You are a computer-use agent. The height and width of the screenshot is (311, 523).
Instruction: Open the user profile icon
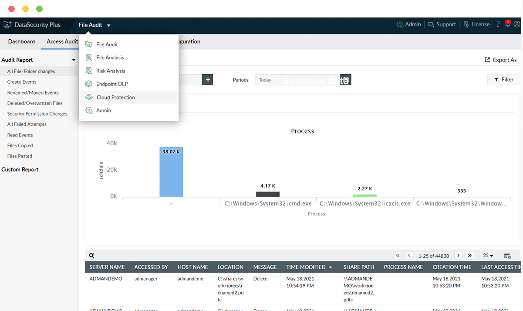pos(517,24)
